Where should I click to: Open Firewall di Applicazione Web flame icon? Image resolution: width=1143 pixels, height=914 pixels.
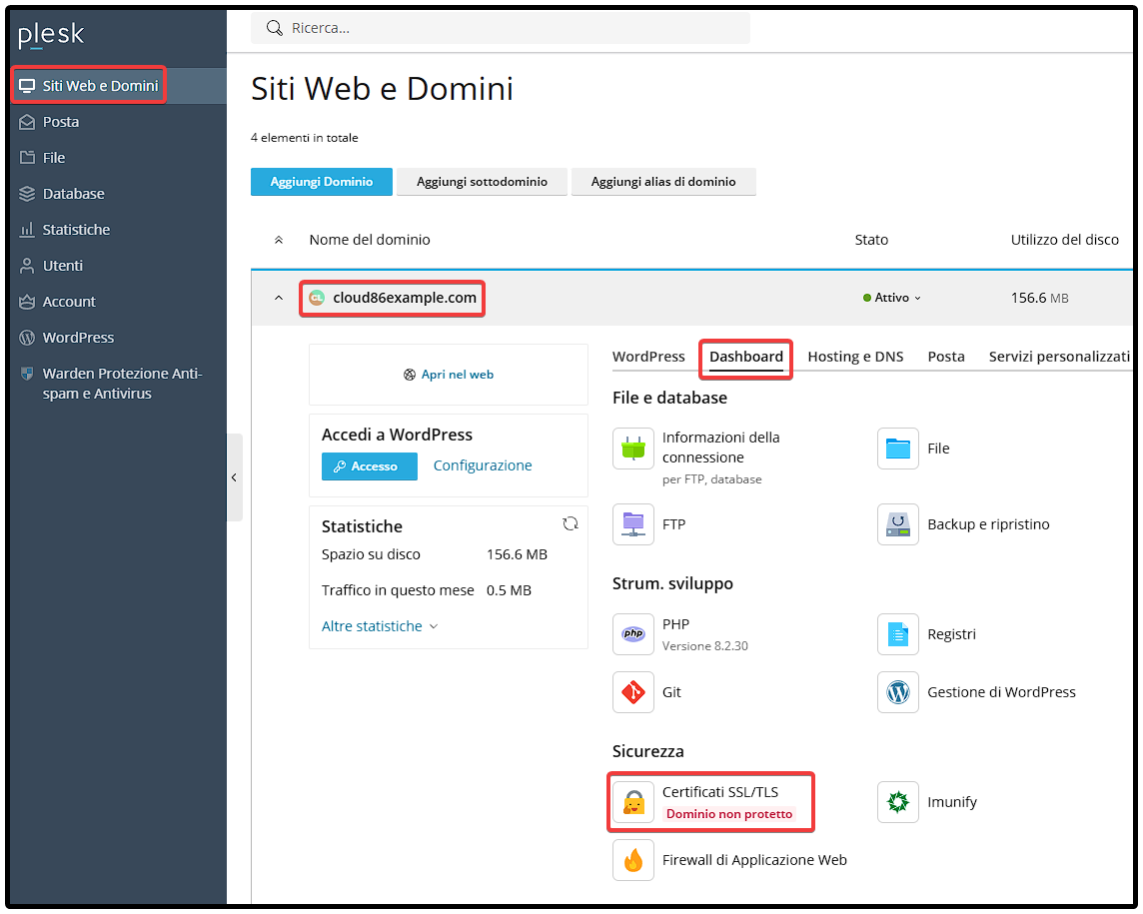click(632, 860)
